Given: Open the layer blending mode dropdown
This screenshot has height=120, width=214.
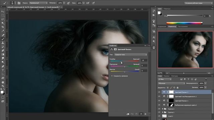Looking at the screenshot, I should [172, 83].
